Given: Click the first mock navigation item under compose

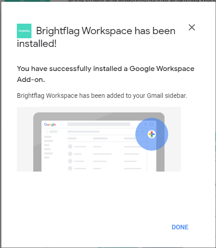Looking at the screenshot, I should click(48, 137).
